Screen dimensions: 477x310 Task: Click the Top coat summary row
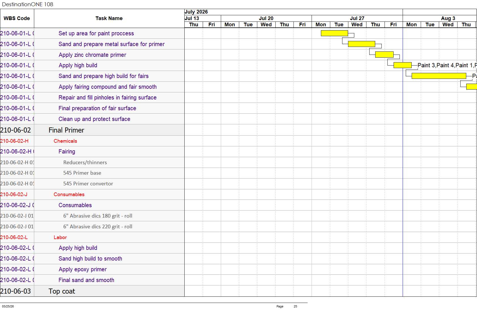(92, 291)
